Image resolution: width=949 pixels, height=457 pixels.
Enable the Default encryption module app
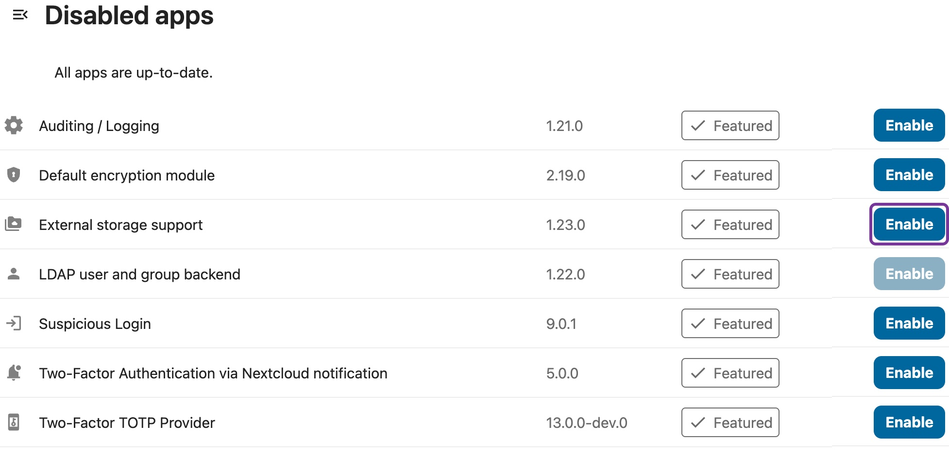(909, 175)
